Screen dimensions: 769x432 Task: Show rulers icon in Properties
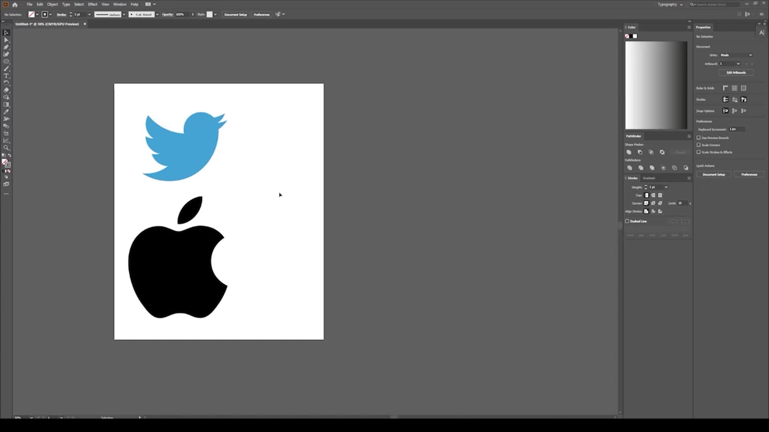click(x=725, y=88)
